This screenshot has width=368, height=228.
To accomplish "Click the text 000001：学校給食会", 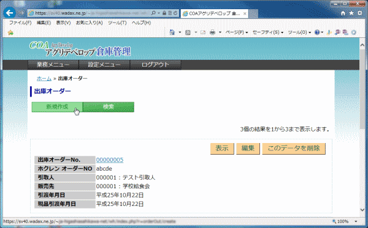I will point(123,186).
